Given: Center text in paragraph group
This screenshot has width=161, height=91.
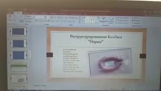Looking at the screenshot, I should (x=65, y=21).
